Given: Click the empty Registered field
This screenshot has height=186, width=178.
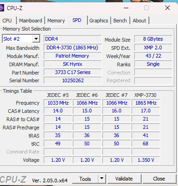Looking at the screenshot, I should [x=153, y=80].
